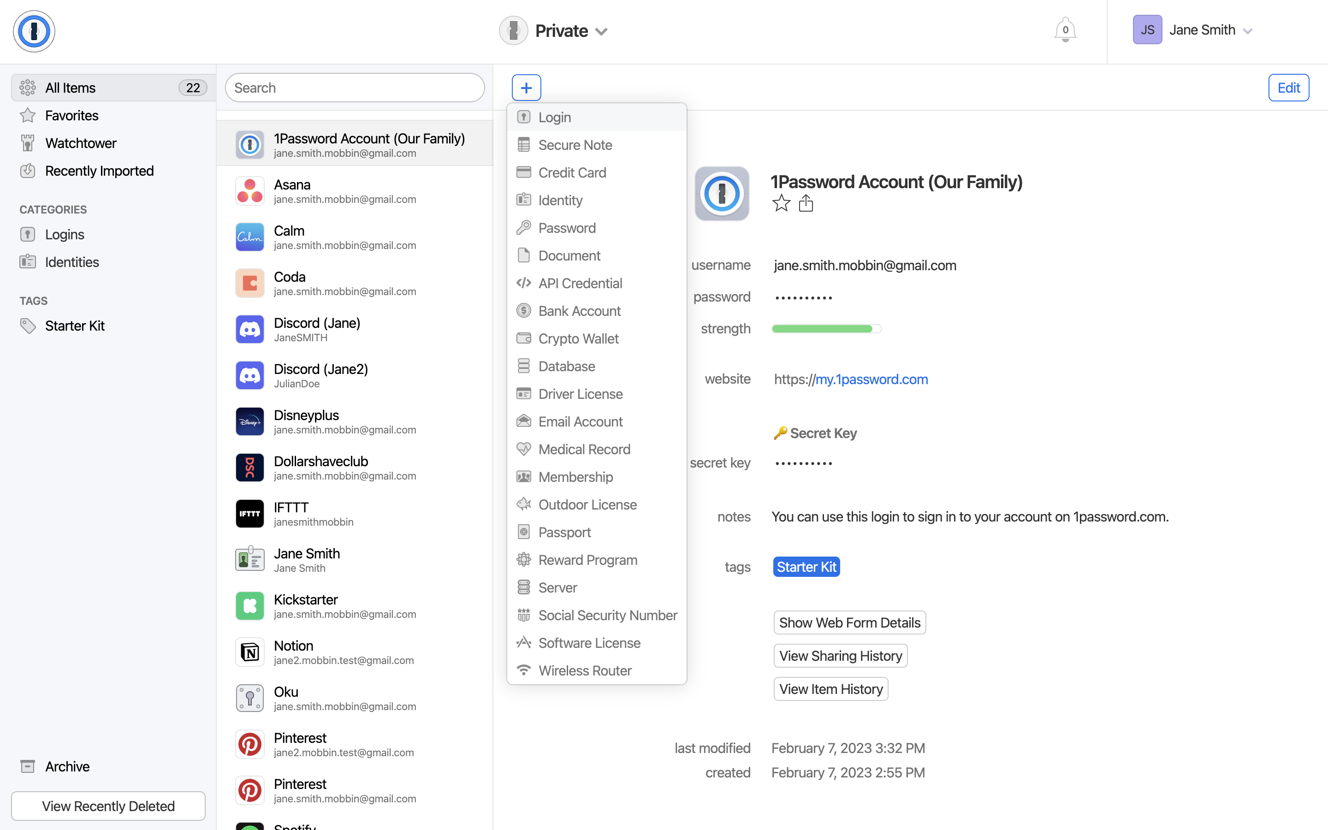Choose Email Account from the menu

(x=597, y=421)
